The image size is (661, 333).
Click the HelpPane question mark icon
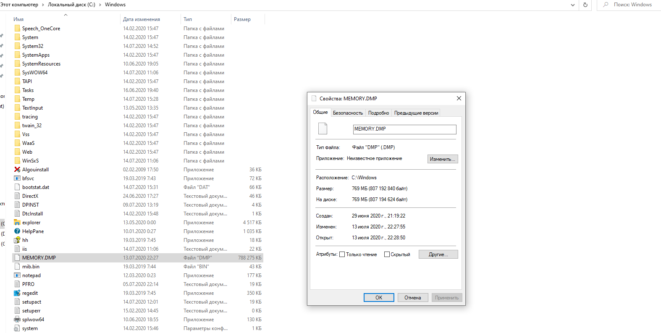tap(17, 231)
